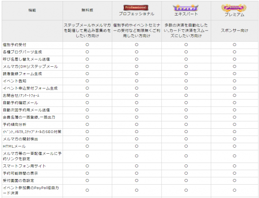Select the PayPal経由カード決済 row label

(x=31, y=190)
